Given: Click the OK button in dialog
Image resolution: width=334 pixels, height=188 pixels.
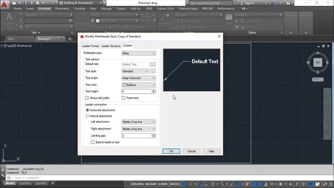Looking at the screenshot, I should tap(171, 151).
